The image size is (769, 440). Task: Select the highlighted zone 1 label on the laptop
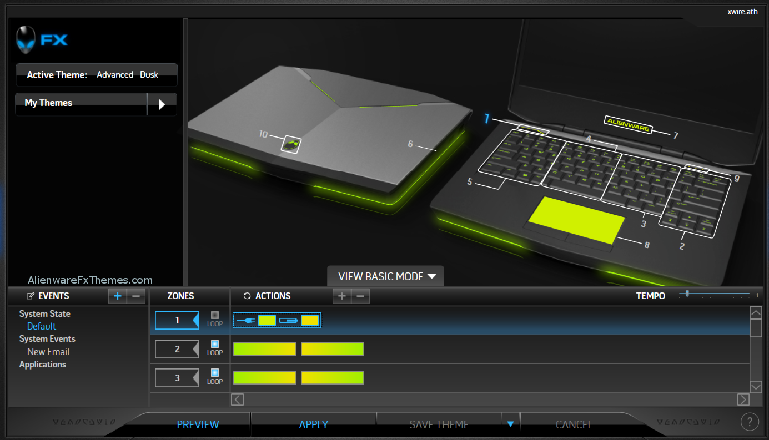[x=486, y=118]
